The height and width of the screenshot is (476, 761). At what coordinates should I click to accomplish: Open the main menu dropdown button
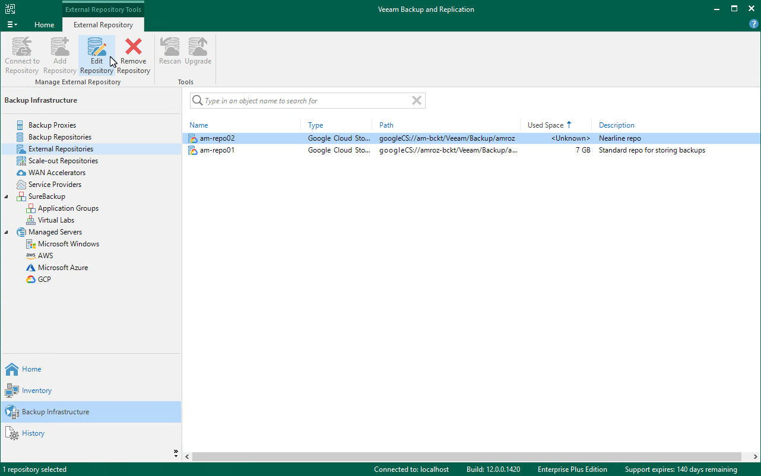(12, 25)
